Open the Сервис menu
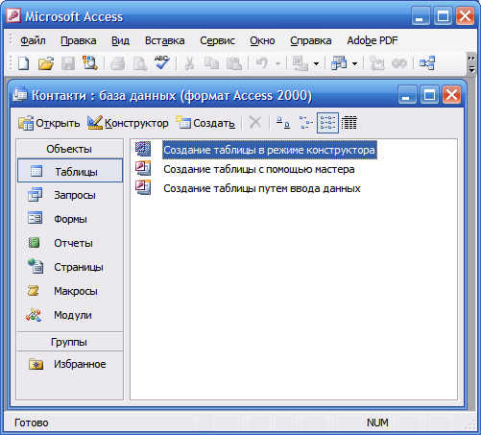Viewport: 481px width, 435px height. click(217, 40)
